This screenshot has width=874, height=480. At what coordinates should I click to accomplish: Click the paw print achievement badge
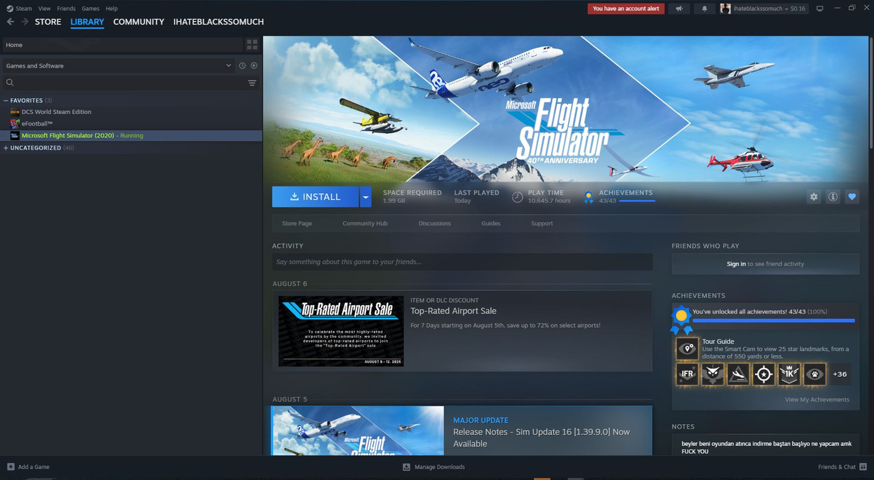point(814,374)
